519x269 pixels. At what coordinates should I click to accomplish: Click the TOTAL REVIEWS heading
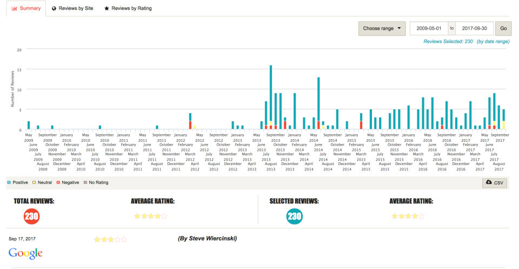34,201
